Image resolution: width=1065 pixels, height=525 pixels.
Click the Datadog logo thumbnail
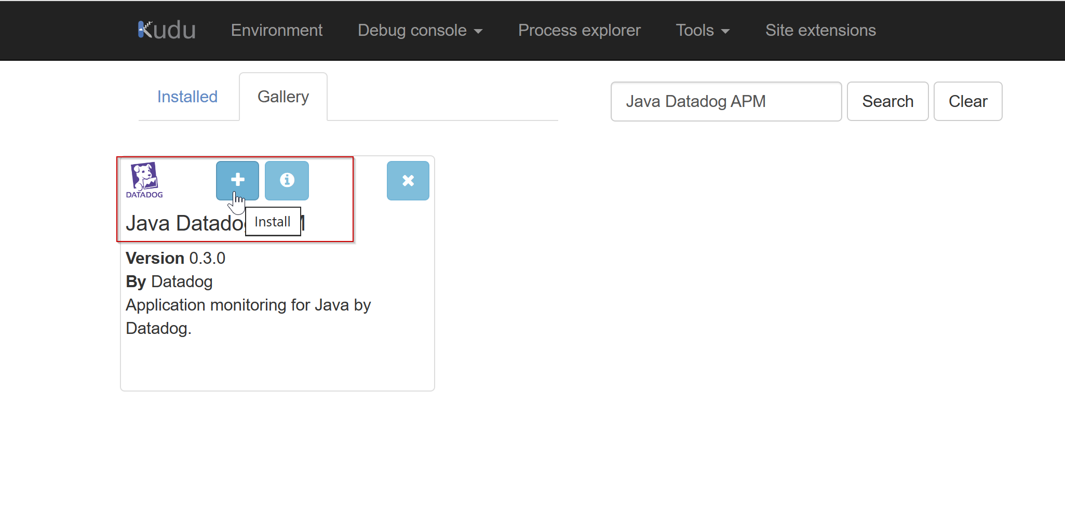click(144, 180)
